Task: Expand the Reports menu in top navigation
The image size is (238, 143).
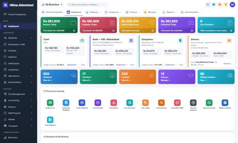Action: [169, 12]
